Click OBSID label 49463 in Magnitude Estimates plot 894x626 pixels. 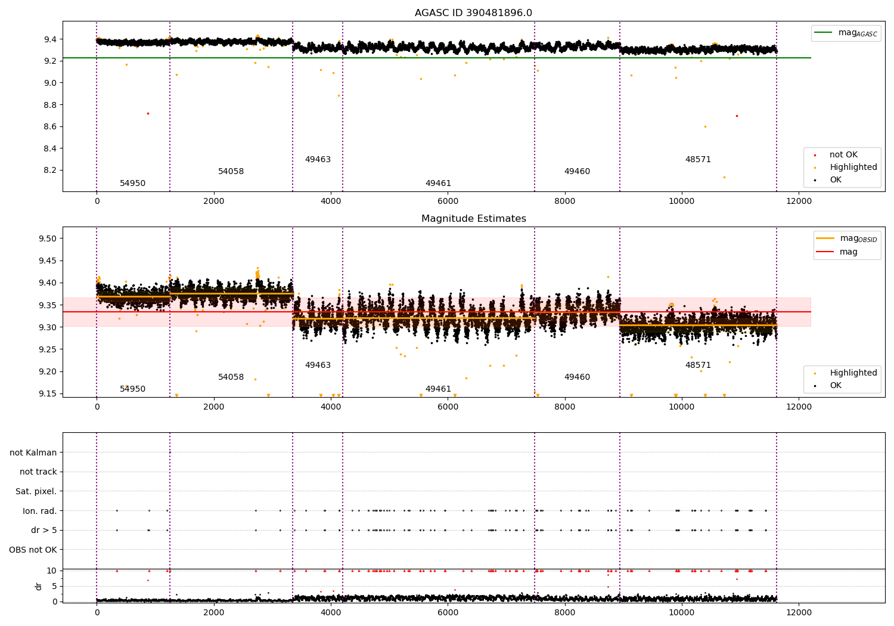[318, 365]
